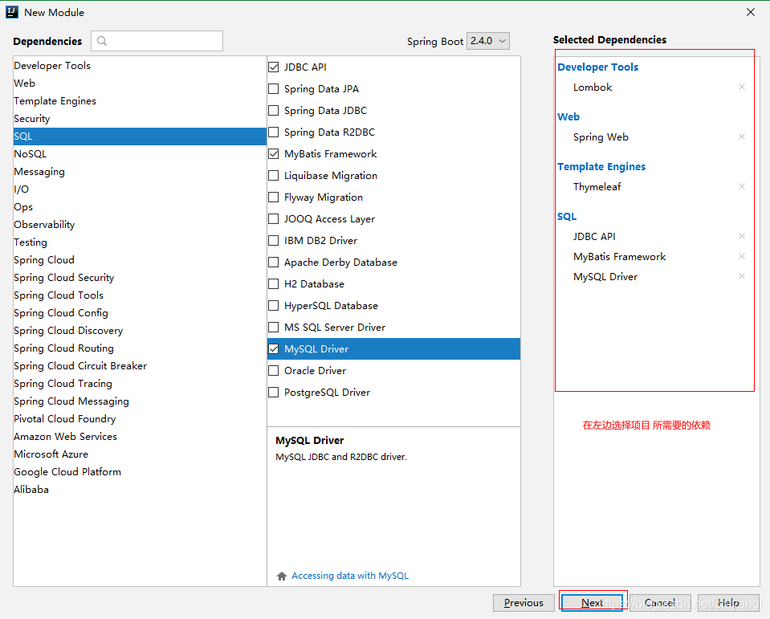Remove MySQL Driver from selected dependencies

tap(742, 276)
